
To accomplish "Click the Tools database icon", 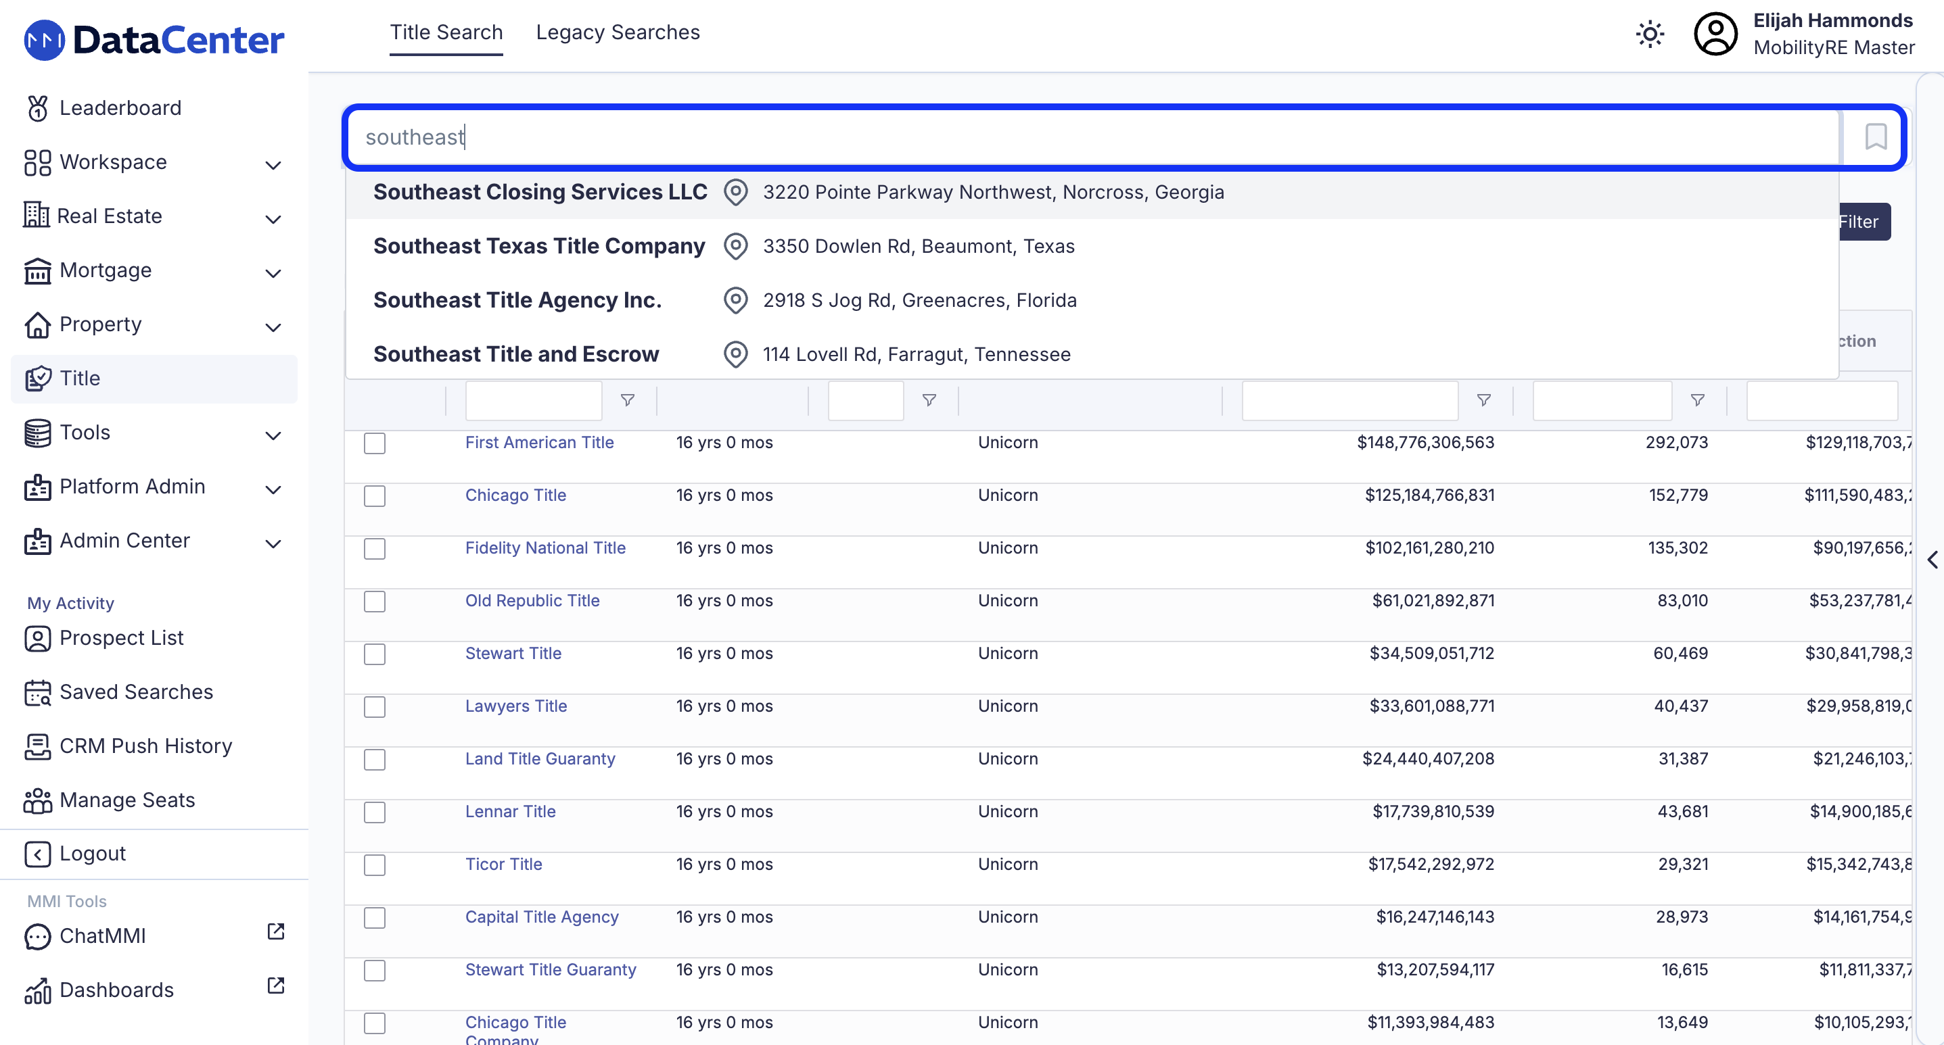I will pyautogui.click(x=37, y=433).
